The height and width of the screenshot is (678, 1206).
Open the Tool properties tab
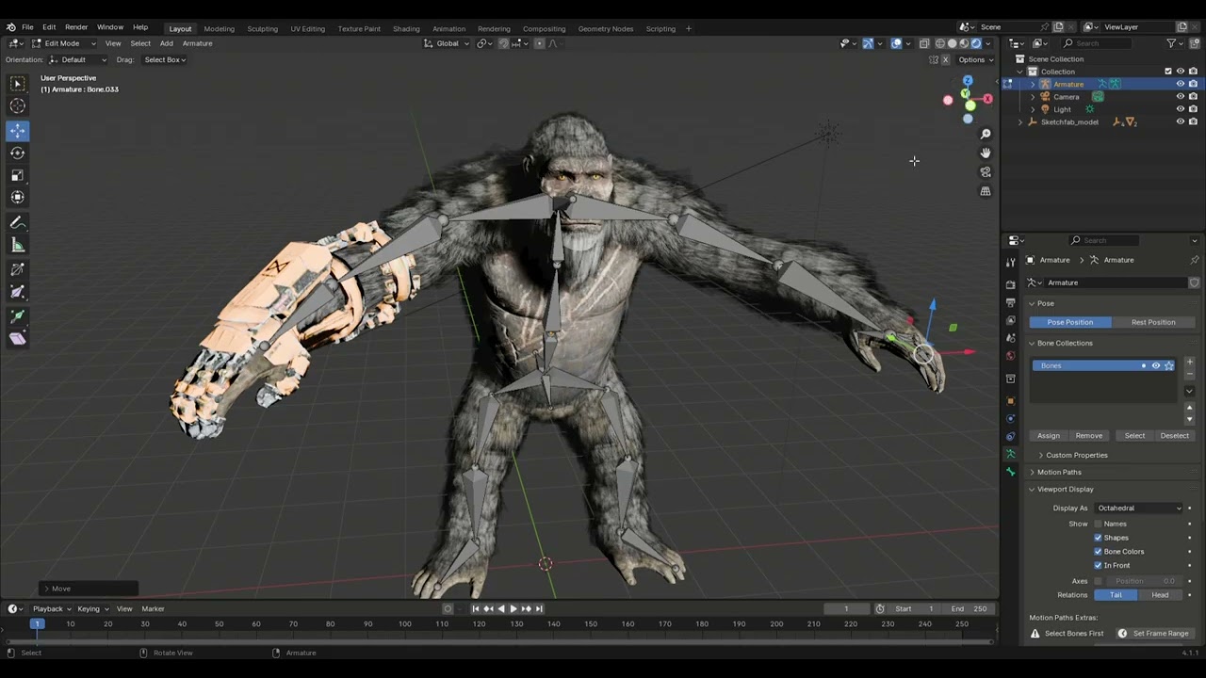[x=1011, y=262]
